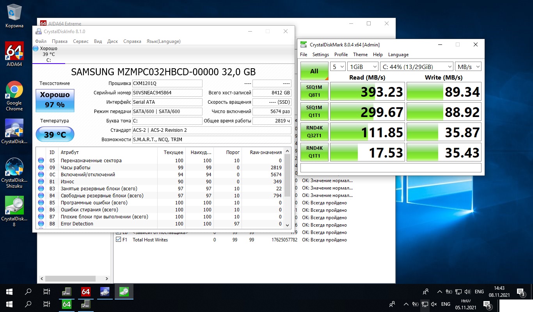
Task: Open Вид menu in CrystalDiskInfo
Action: tap(98, 41)
